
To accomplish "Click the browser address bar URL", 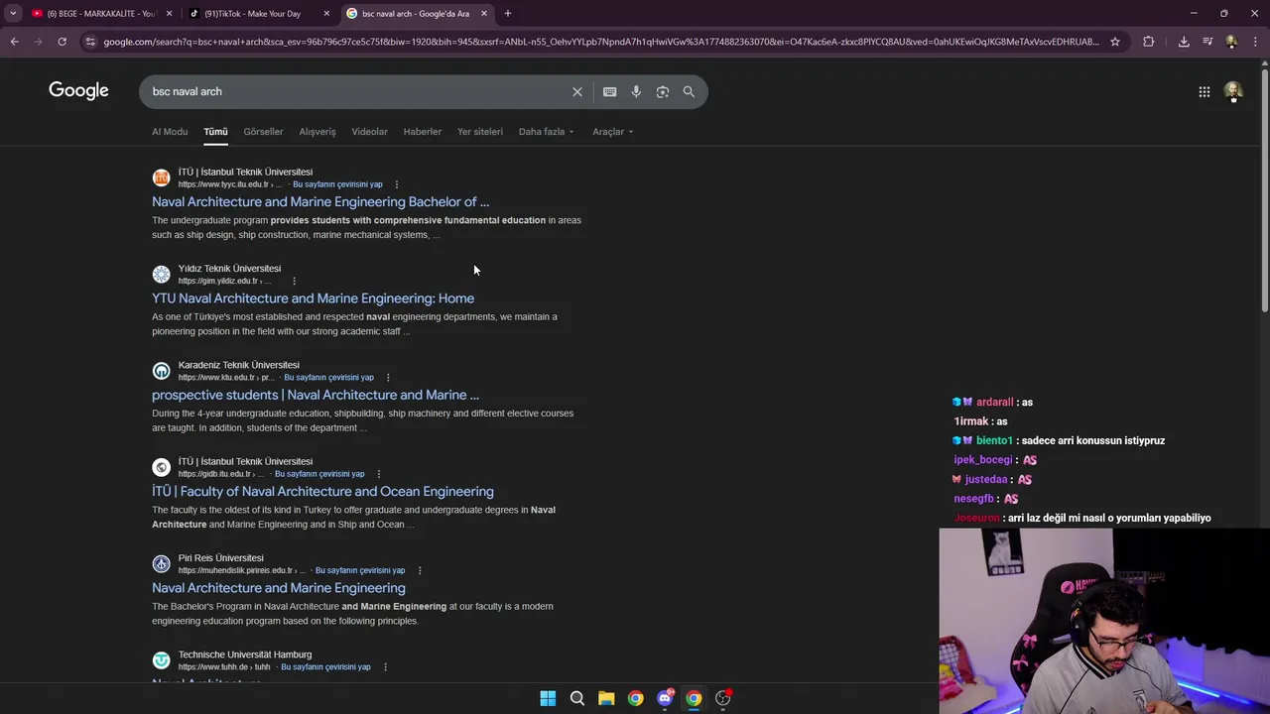I will (600, 42).
